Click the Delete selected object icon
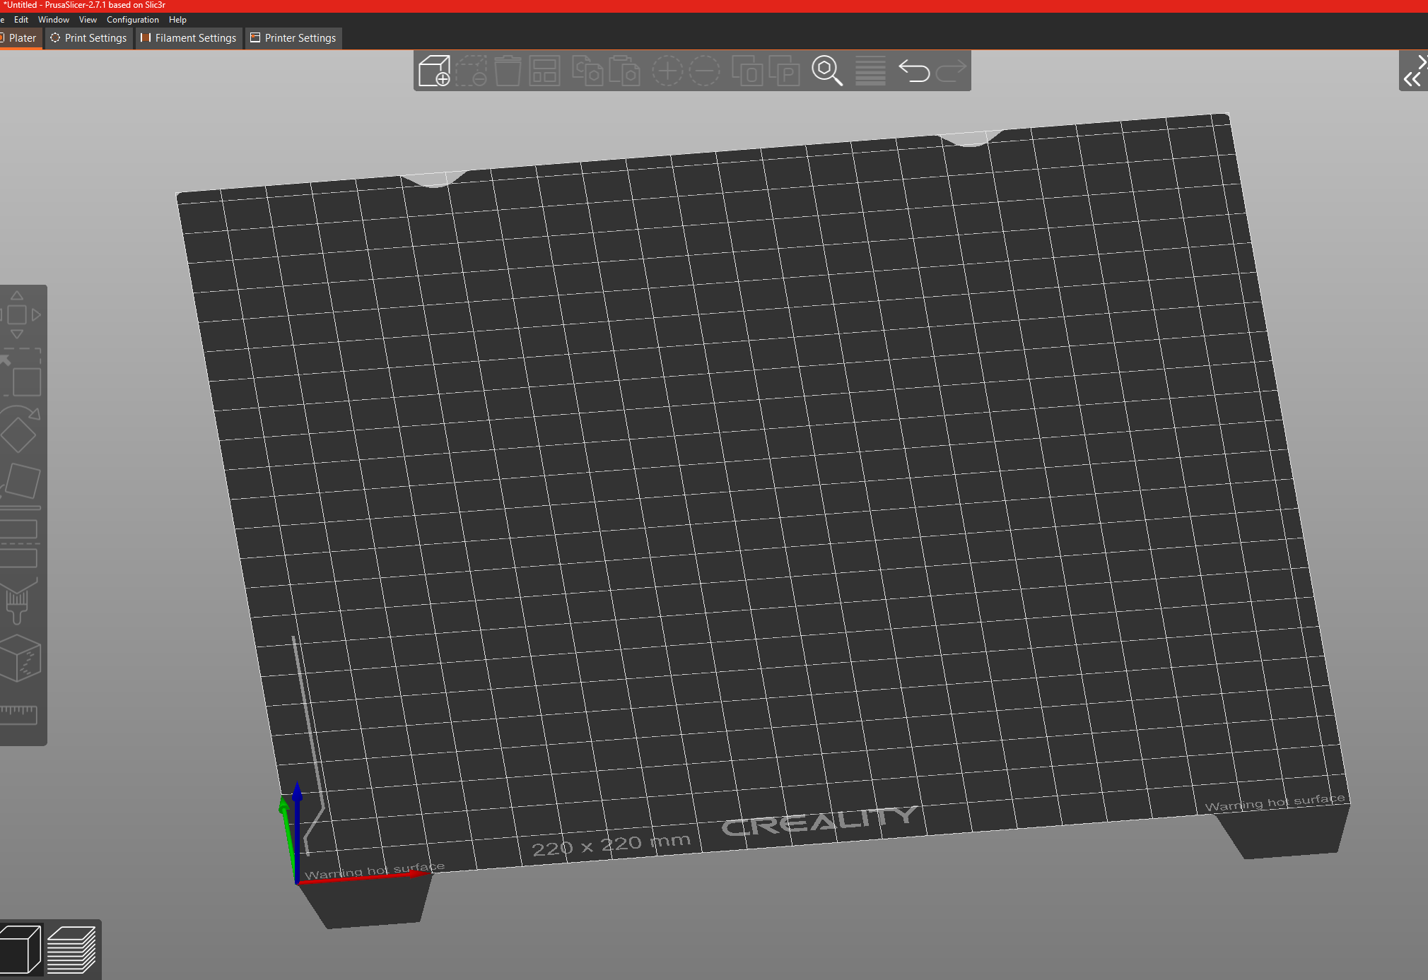The width and height of the screenshot is (1428, 980). coord(472,71)
